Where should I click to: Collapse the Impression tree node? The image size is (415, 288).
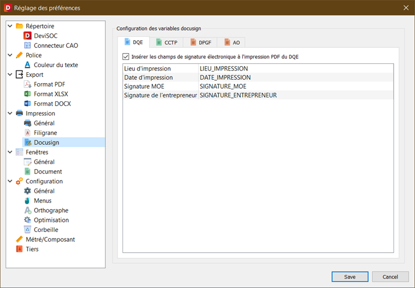[x=10, y=113]
